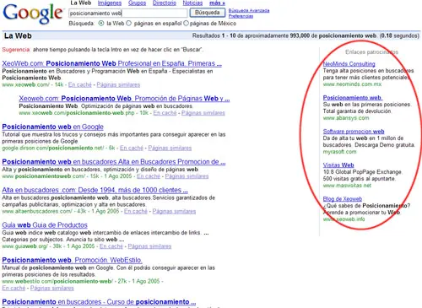The width and height of the screenshot is (422, 308).
Task: Select 'páginas en español' radio button
Action: coord(129,24)
